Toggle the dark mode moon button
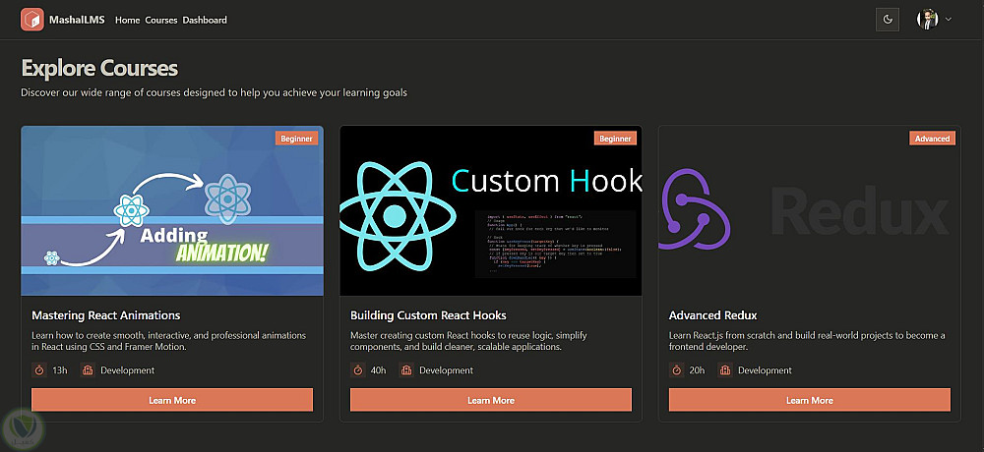 pos(888,20)
